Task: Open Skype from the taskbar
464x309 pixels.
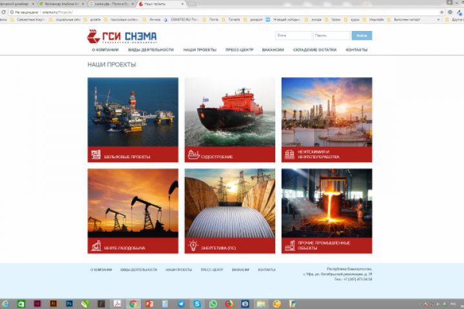Action: click(x=197, y=304)
